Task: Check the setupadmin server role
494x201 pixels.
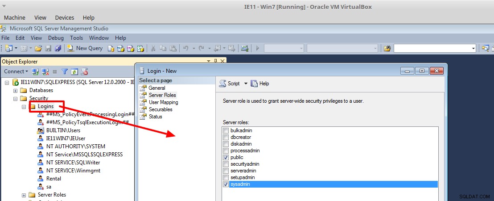Action: pos(226,177)
